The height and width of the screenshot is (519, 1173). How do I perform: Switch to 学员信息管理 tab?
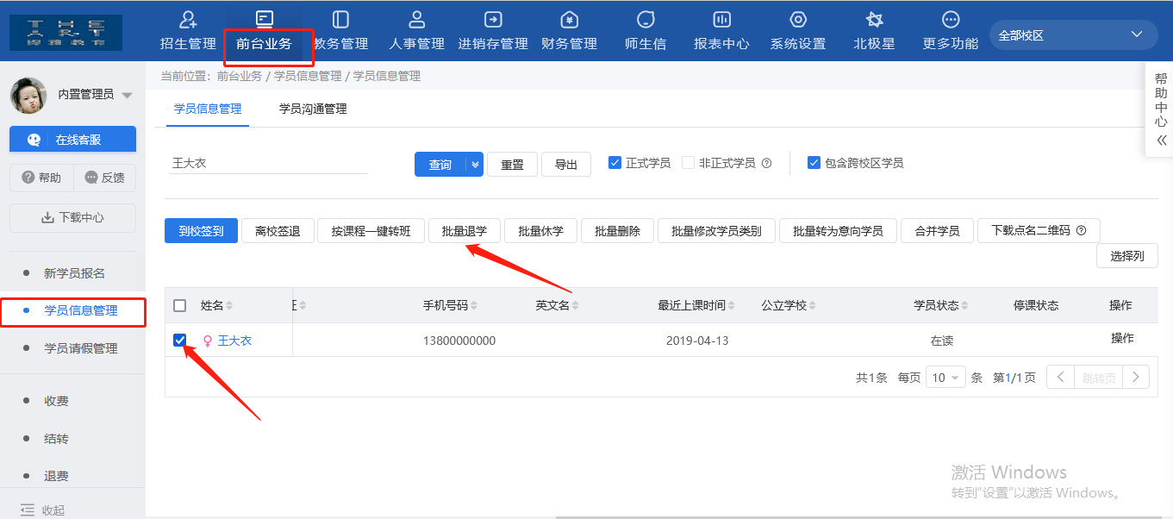208,109
